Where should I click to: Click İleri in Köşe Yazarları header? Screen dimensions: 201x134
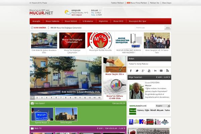tap(167, 77)
